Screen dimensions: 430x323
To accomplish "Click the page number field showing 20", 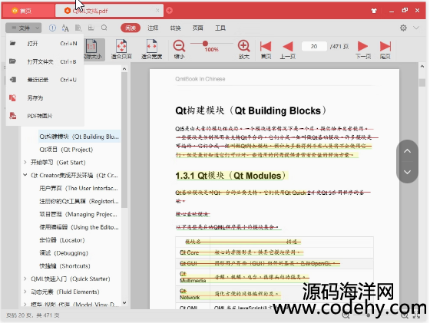I will [x=314, y=46].
